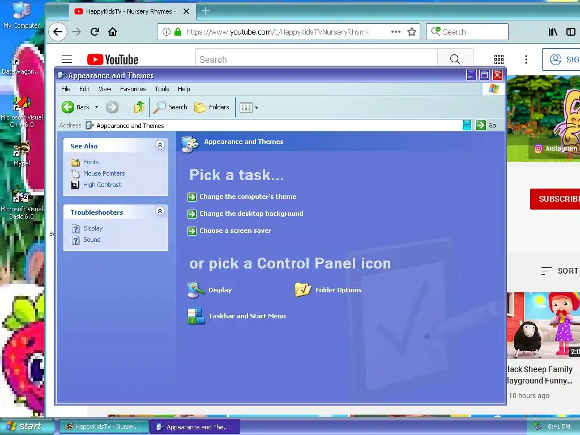Collapse the Troubleshooters panel
Viewport: 580px width, 435px height.
click(x=160, y=211)
